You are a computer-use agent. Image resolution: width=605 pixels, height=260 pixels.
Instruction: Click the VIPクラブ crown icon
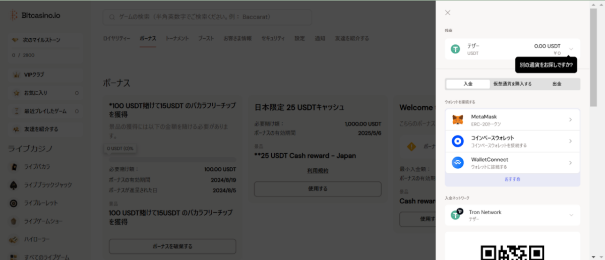point(16,75)
